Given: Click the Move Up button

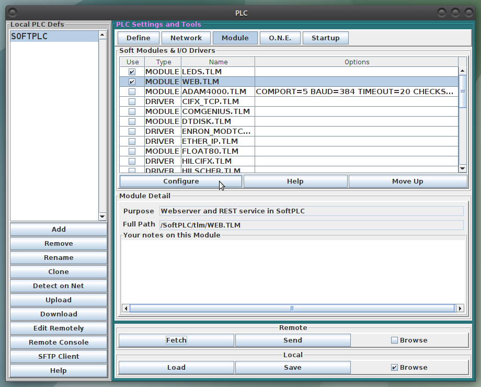Looking at the screenshot, I should (x=408, y=181).
